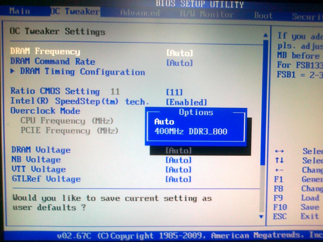323x242 pixels.
Task: Click the scrollbar down arrow
Action: 261,216
